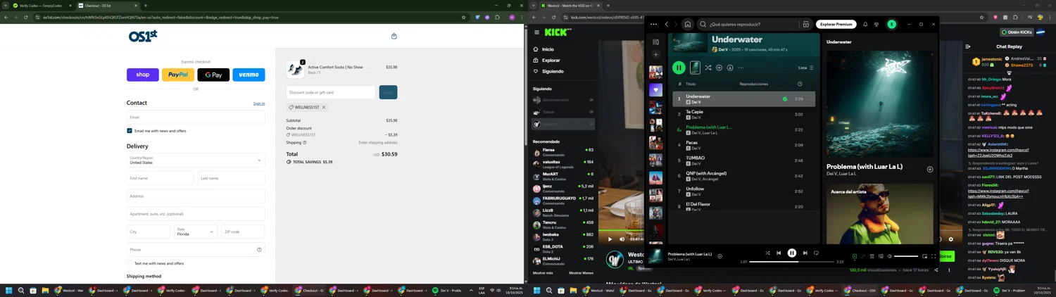Reload the OS1st checkout page

pyautogui.click(x=26, y=17)
